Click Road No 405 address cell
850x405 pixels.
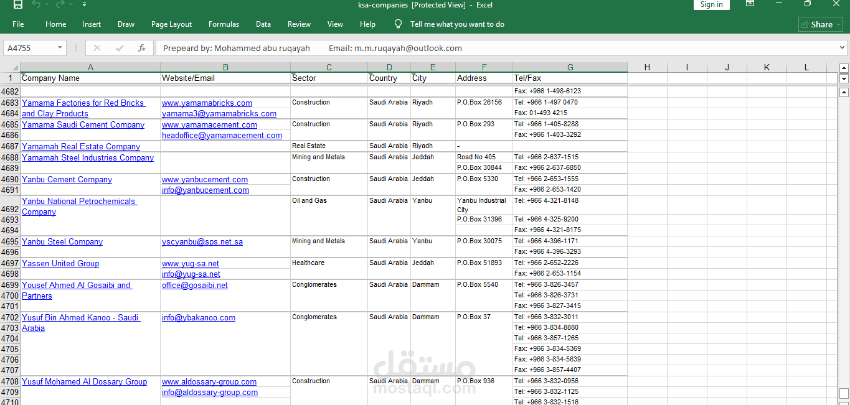point(484,157)
